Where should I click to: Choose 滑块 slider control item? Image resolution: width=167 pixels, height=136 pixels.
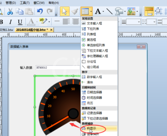point(99,83)
